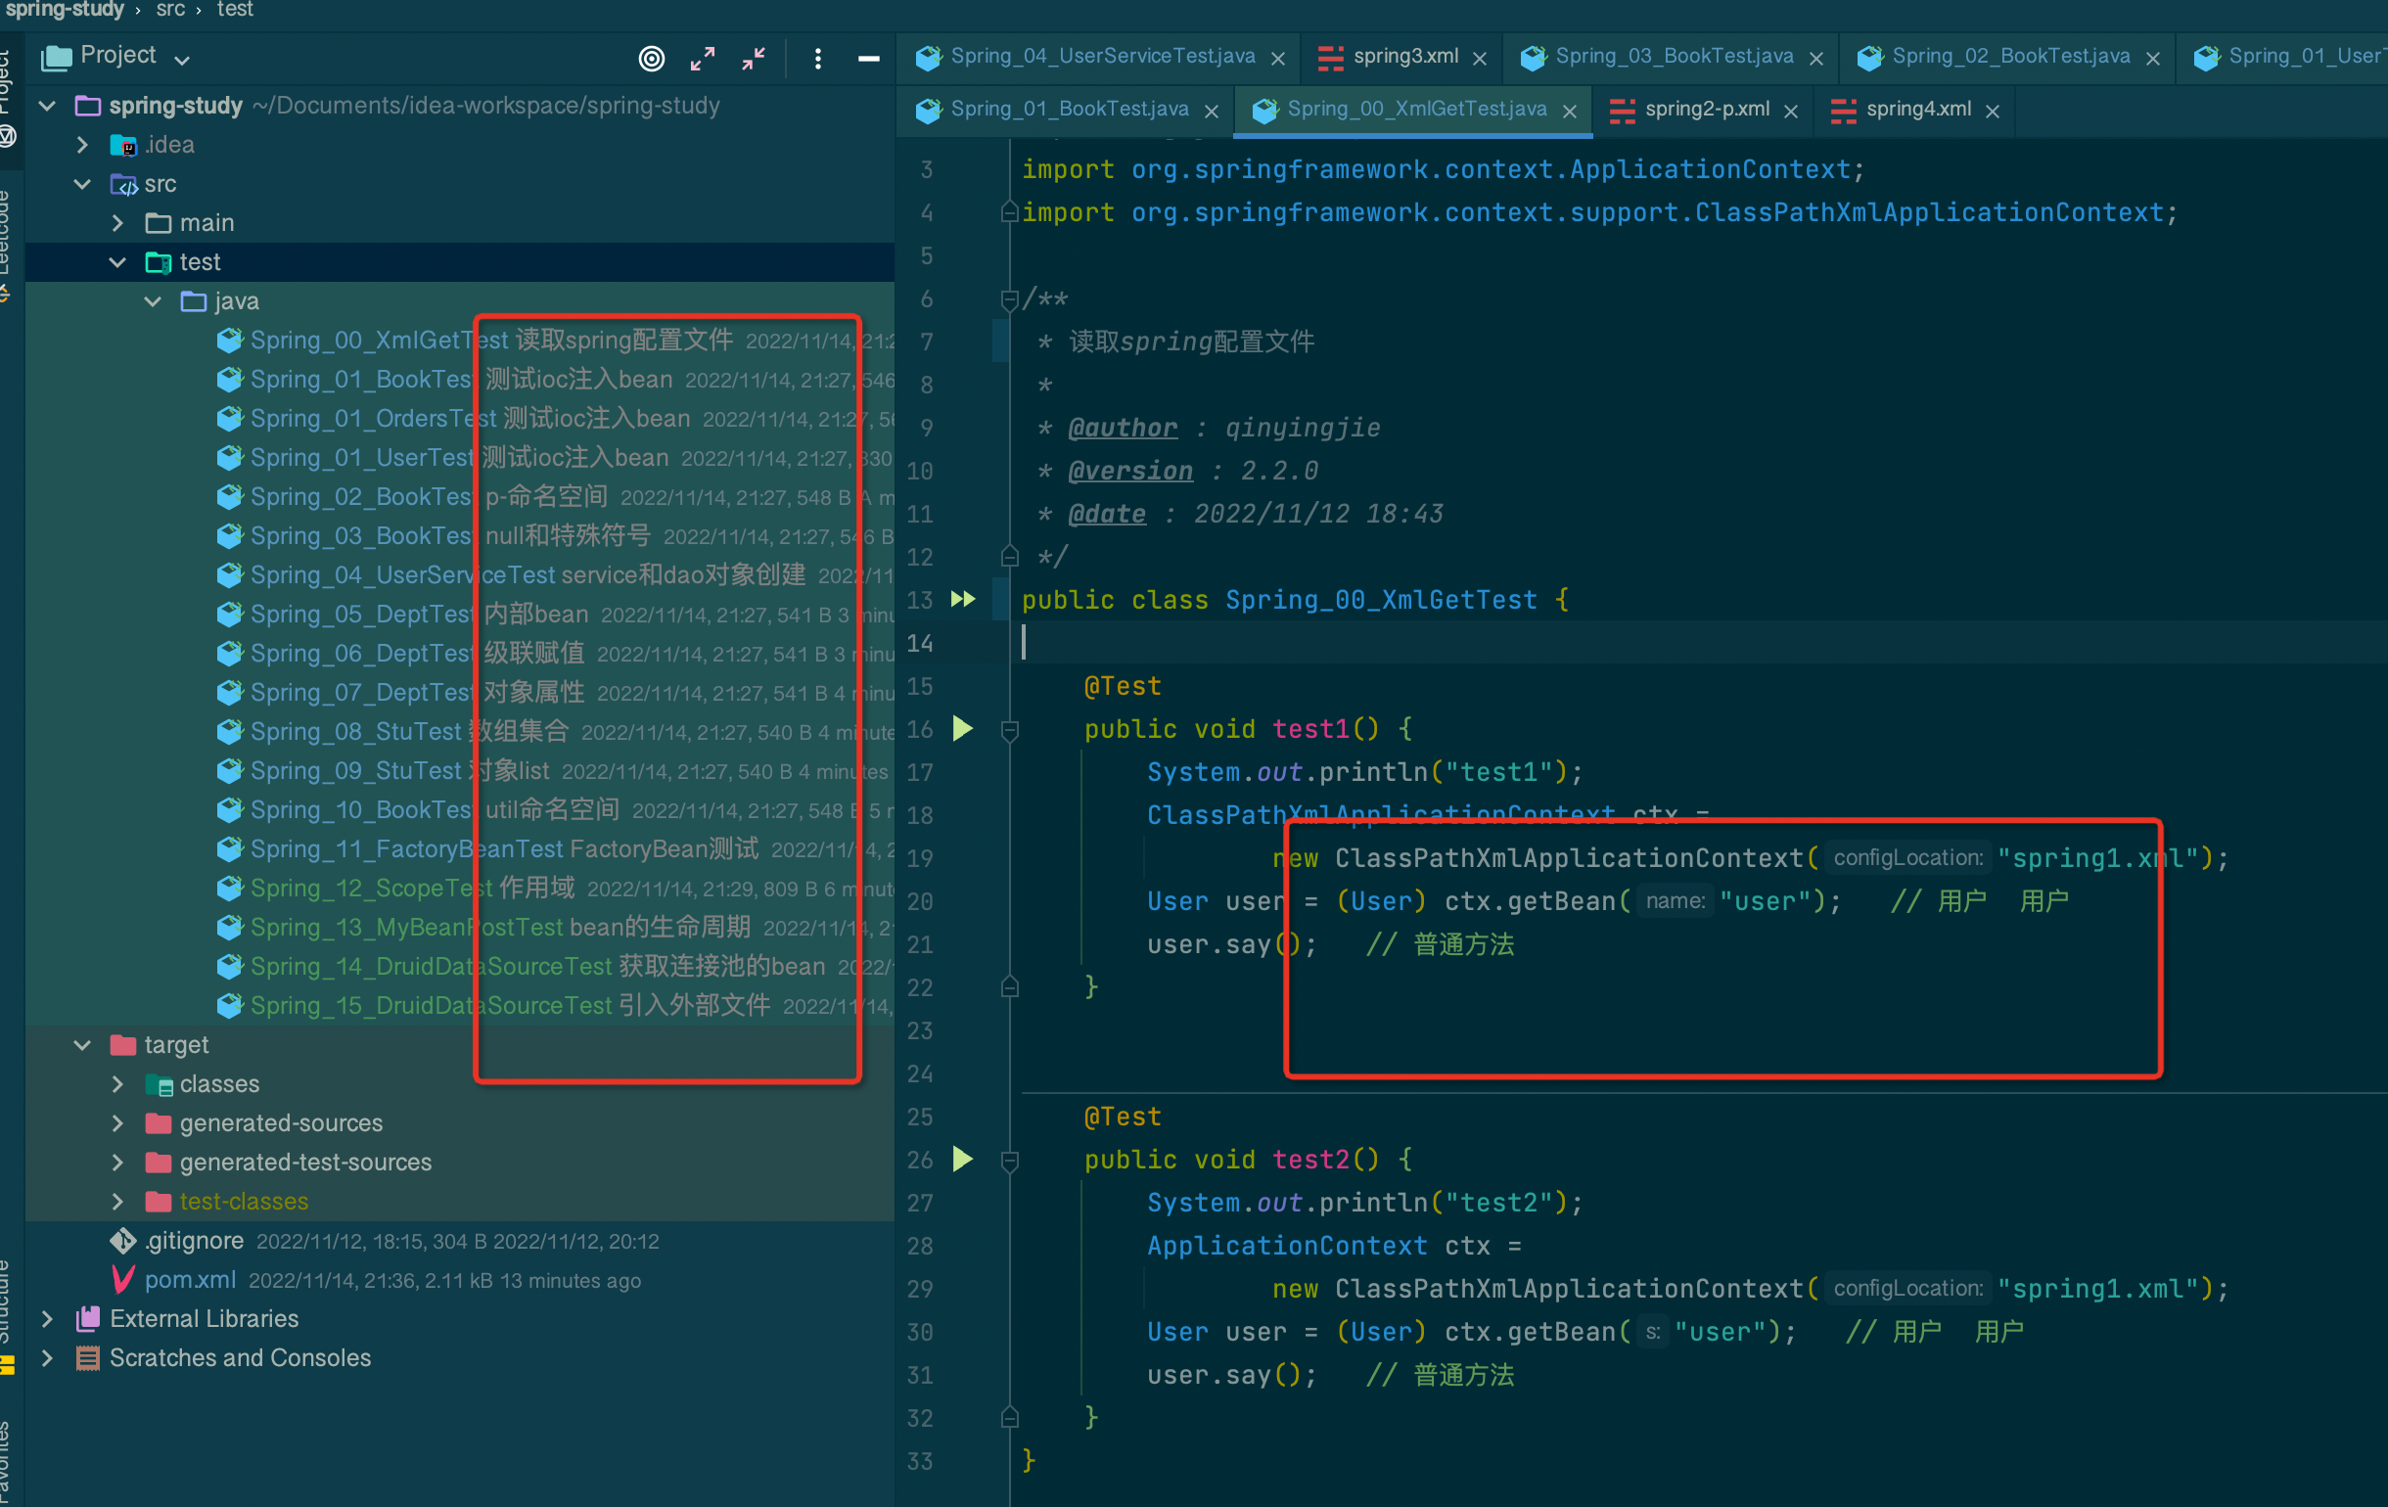Collapse the target folder in project tree
Screen dimensions: 2388x1507
tap(82, 1045)
